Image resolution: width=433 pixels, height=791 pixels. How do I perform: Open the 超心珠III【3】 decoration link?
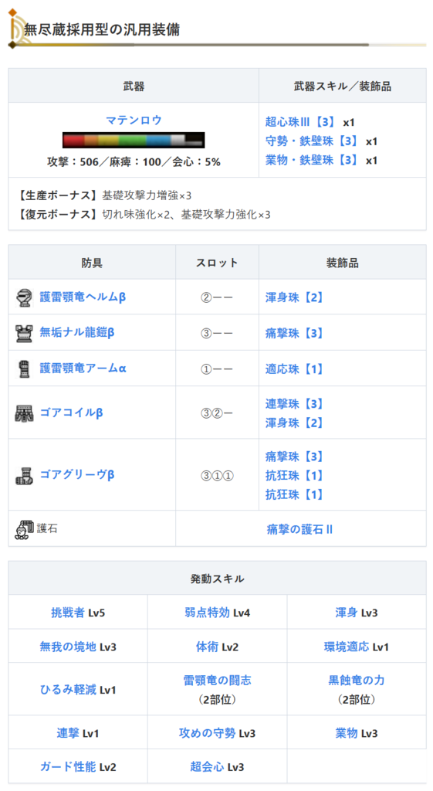[x=300, y=122]
